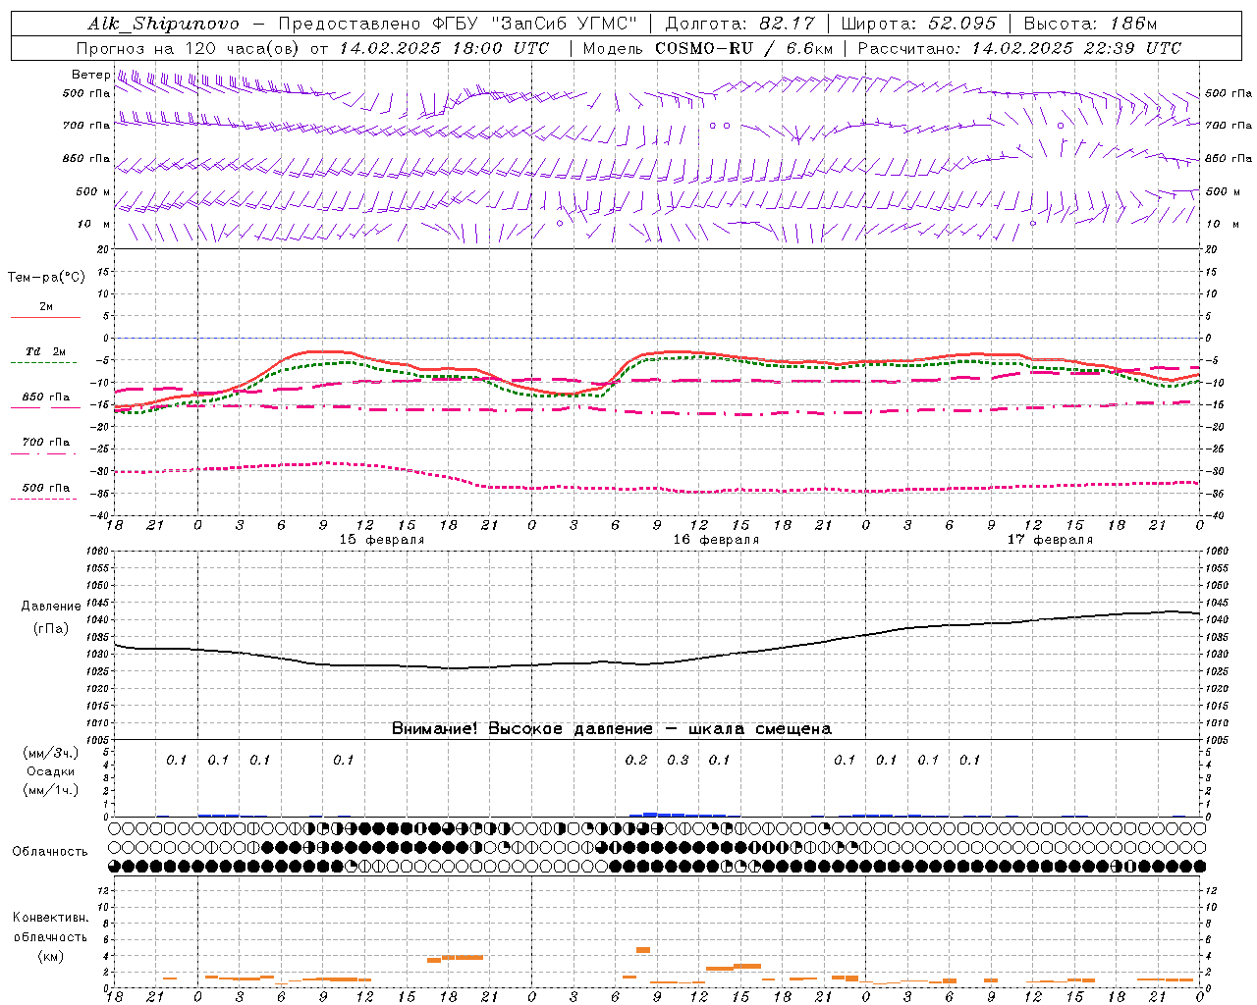1257x1005 pixels.
Task: Click the "Высота: 186м" elevation value
Action: (x=1091, y=24)
